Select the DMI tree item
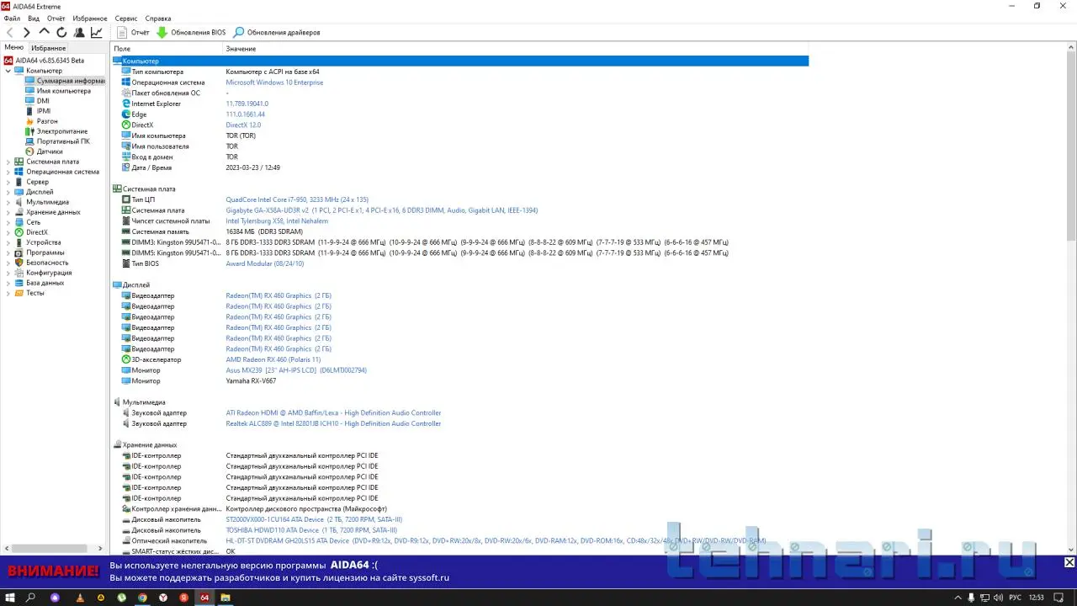This screenshot has width=1077, height=606. tap(43, 101)
